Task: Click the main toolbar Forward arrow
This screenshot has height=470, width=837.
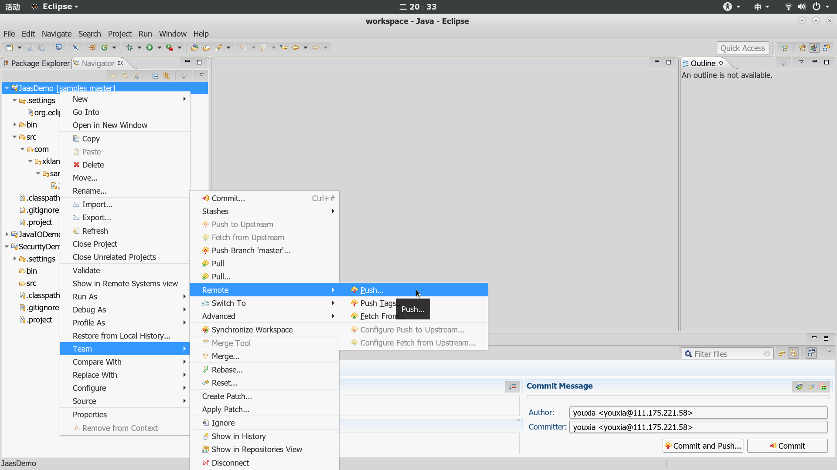Action: [316, 47]
